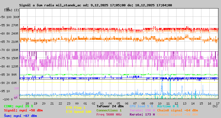Select the 'CINR: nyní 29 %' legend entry

[19, 106]
